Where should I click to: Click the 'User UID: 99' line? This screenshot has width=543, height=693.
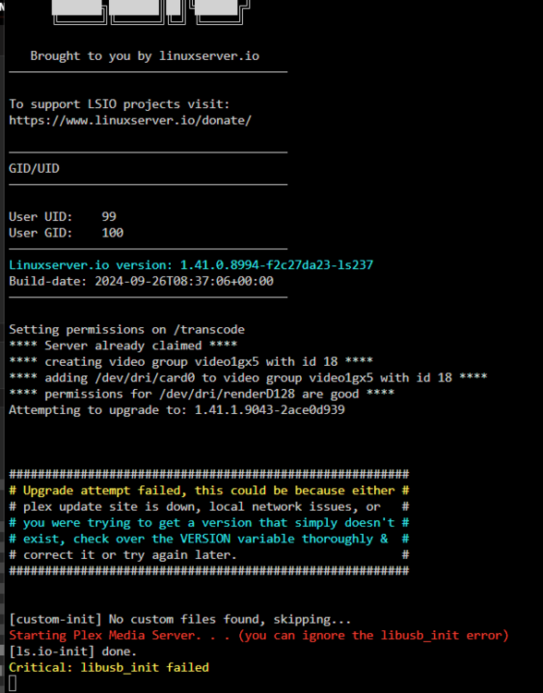pyautogui.click(x=62, y=216)
